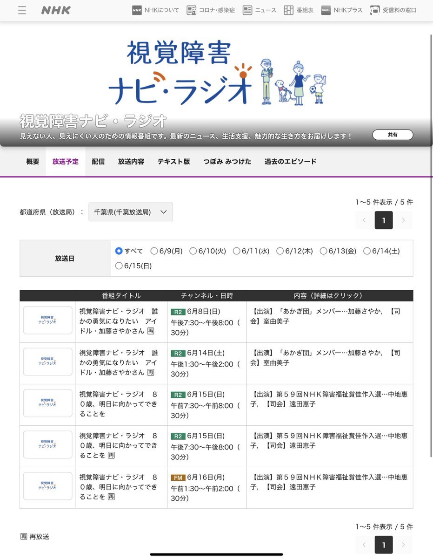Open content details for 6月16日(月) row

[x=329, y=482]
